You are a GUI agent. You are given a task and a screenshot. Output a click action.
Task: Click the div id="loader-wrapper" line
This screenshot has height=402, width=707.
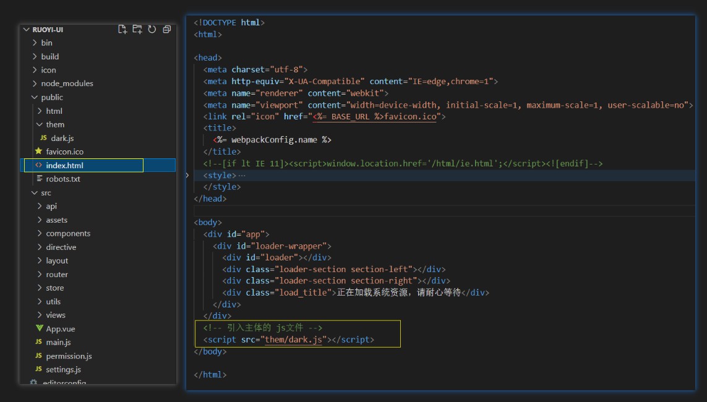point(272,246)
